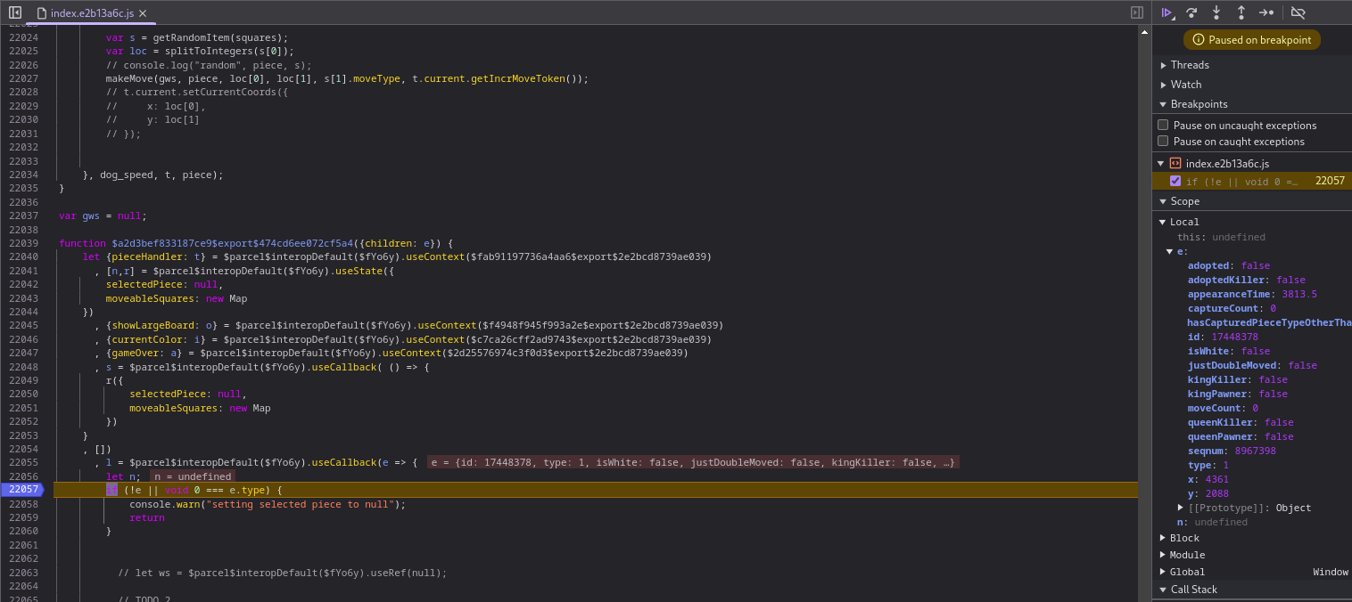Click the Step button
1352x602 pixels.
tap(1266, 12)
